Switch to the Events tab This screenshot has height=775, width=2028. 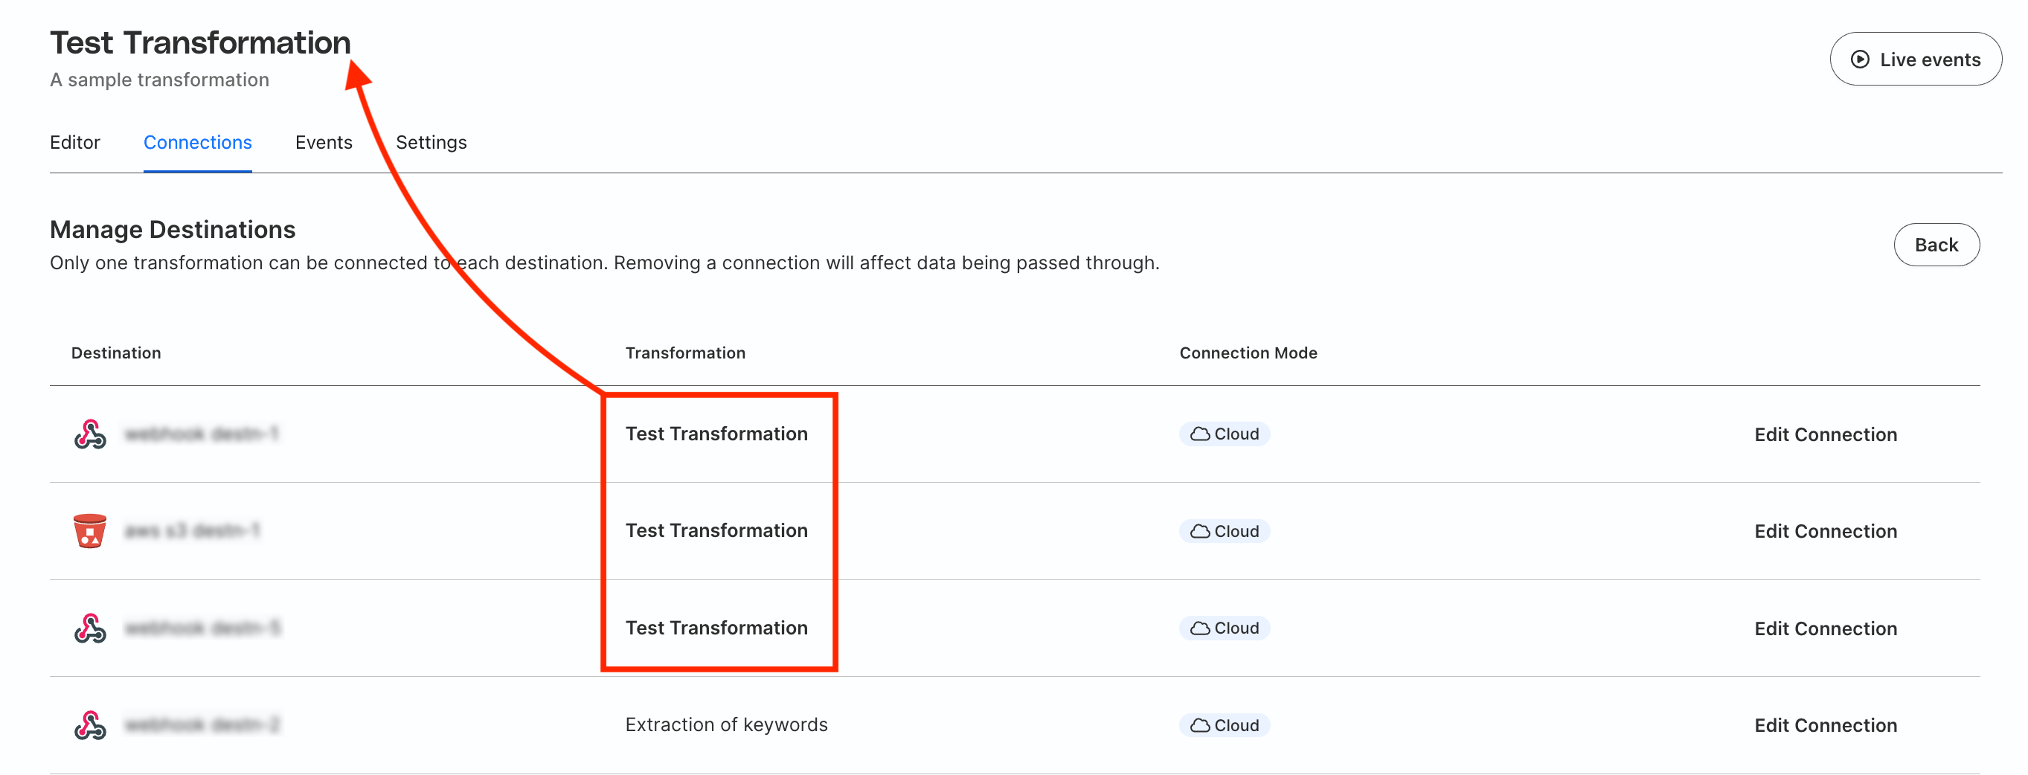pyautogui.click(x=324, y=142)
